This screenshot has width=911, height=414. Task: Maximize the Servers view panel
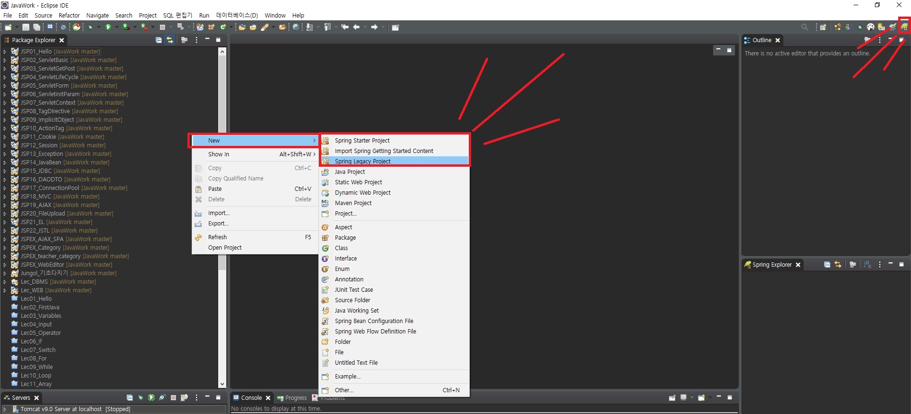tap(218, 397)
